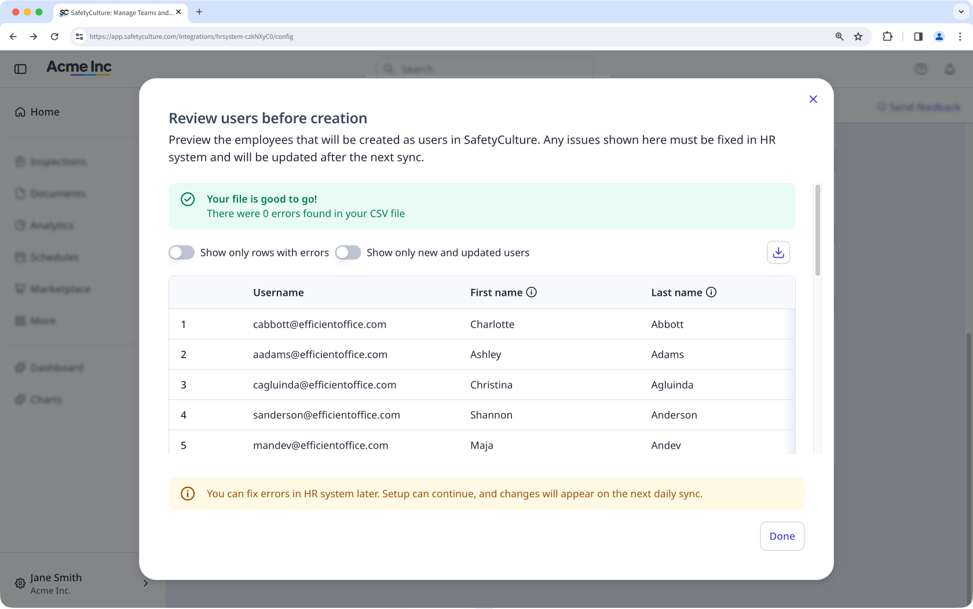
Task: Click the background Search field
Action: tap(485, 69)
